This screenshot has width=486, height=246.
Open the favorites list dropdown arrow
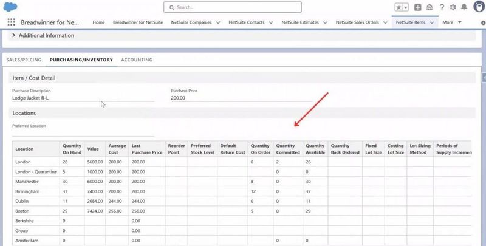click(x=406, y=7)
